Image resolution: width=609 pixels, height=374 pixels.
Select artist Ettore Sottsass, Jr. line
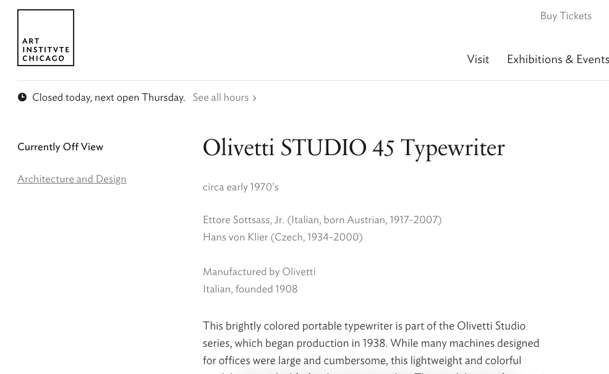point(322,220)
